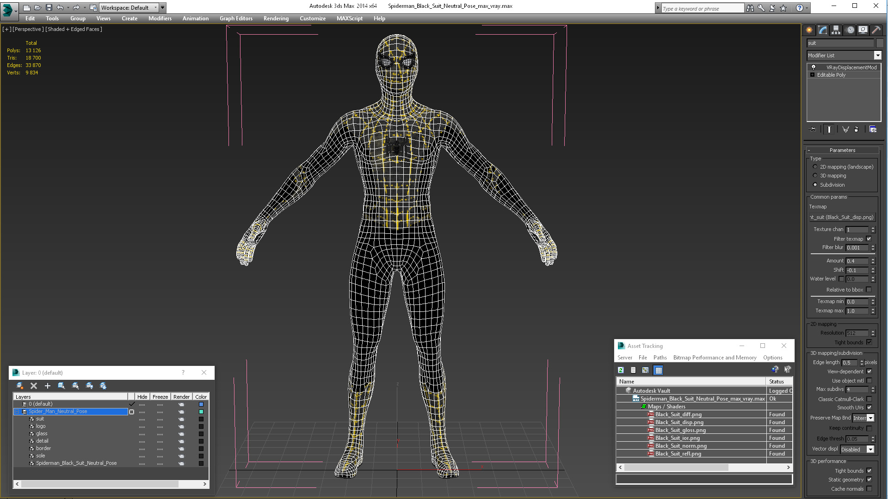Click the Freeze column header in Layers
This screenshot has width=888, height=499.
tap(160, 397)
